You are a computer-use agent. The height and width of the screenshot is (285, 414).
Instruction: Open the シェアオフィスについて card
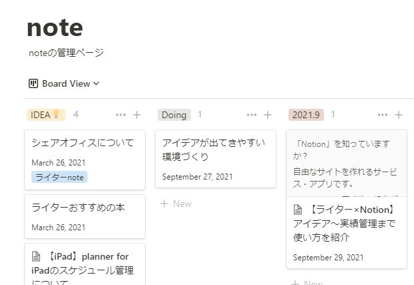[85, 160]
